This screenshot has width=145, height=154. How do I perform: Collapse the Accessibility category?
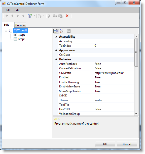pos(56,37)
